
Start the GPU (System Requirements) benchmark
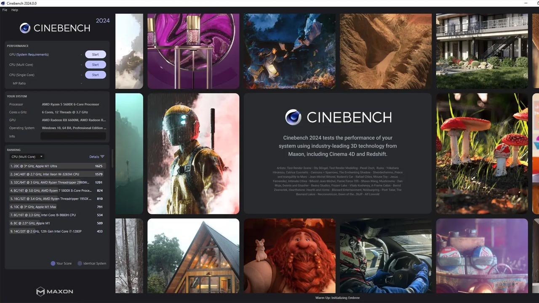(x=95, y=54)
